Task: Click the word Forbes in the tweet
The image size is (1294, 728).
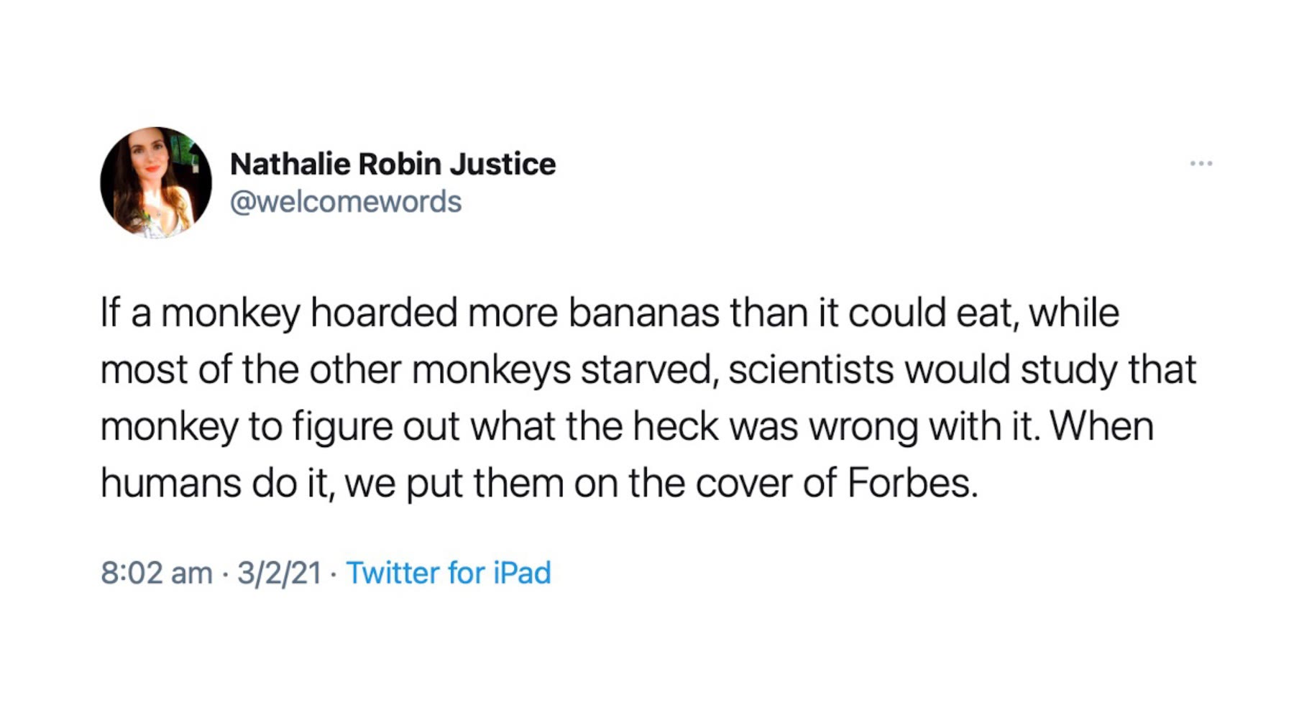Action: pos(912,483)
